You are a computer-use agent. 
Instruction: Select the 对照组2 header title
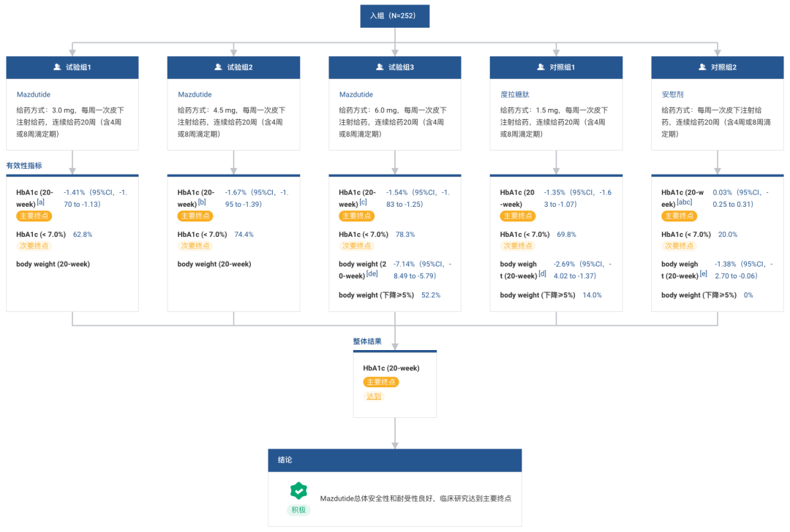(723, 67)
